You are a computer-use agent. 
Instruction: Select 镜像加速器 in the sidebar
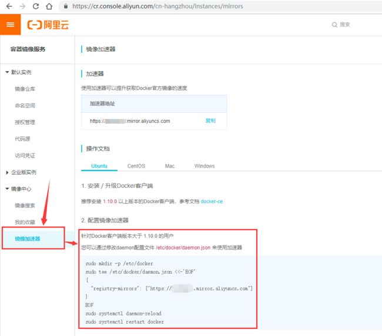pos(27,238)
